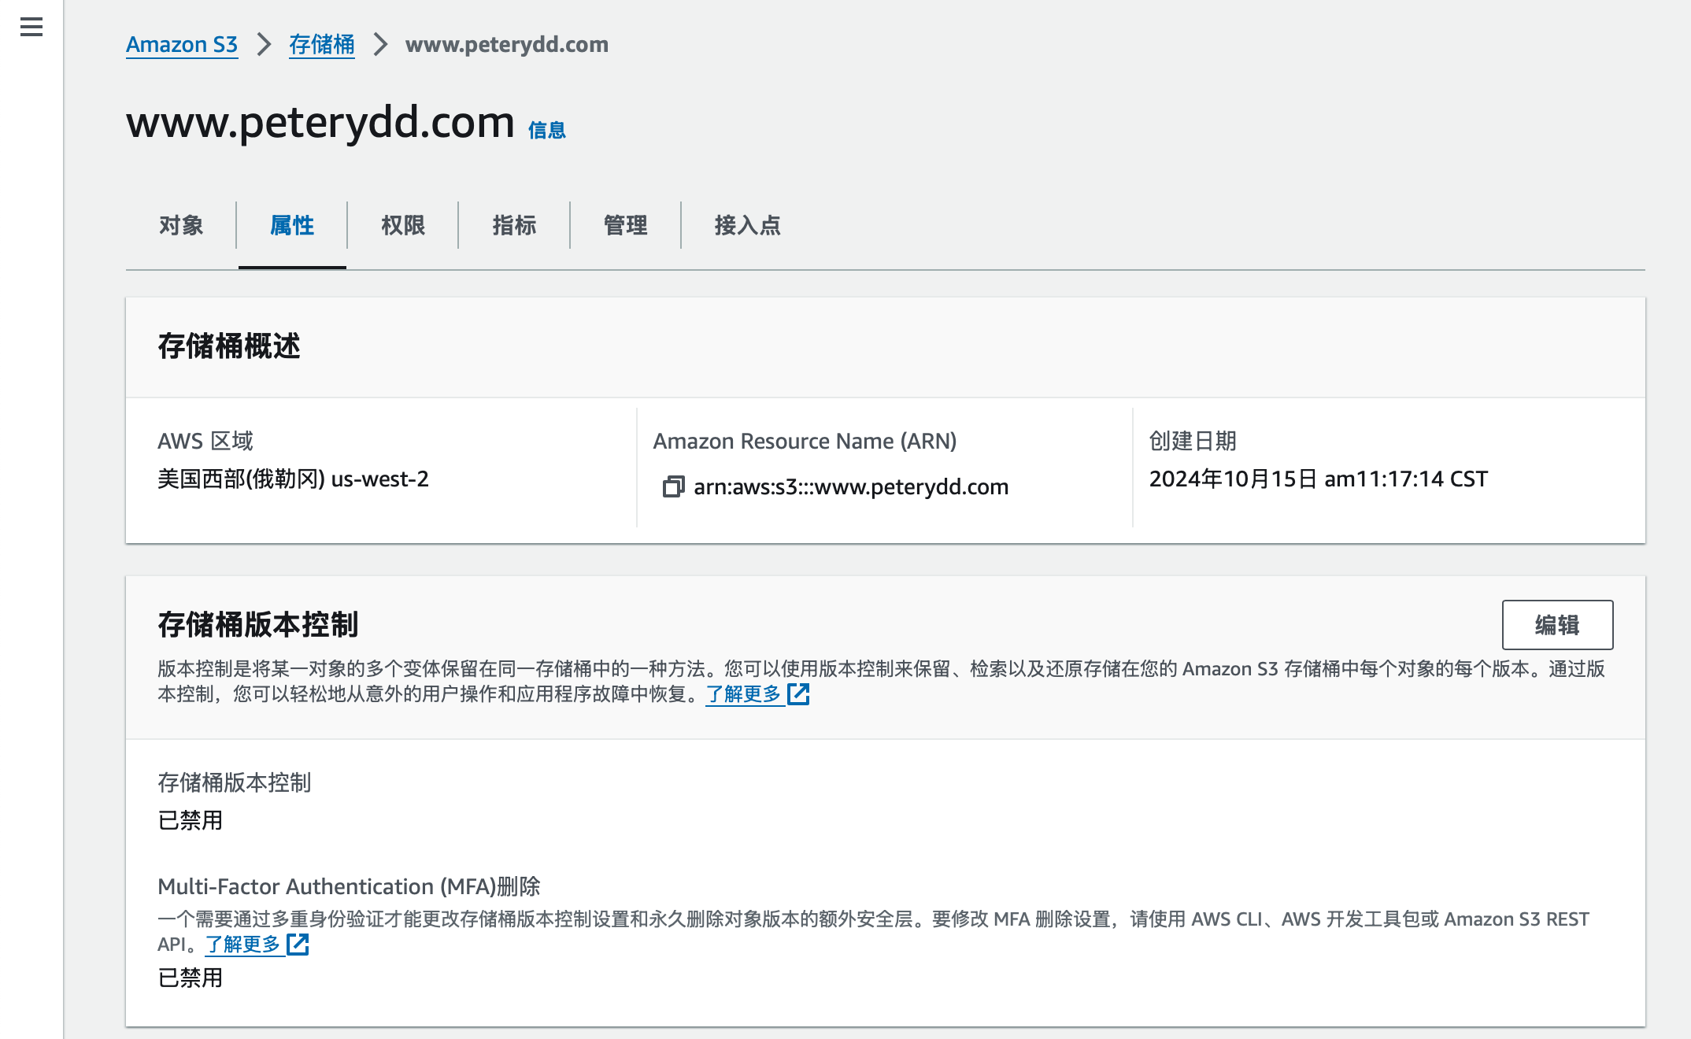Open 了解更多 link under MFA delete

(x=242, y=944)
